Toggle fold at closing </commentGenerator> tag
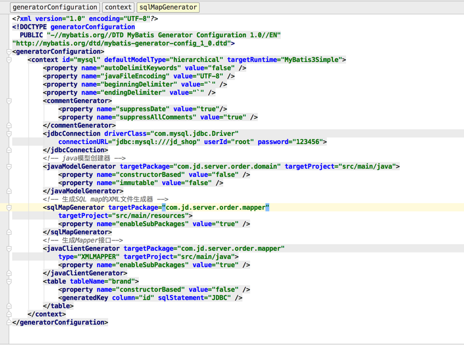 click(9, 125)
